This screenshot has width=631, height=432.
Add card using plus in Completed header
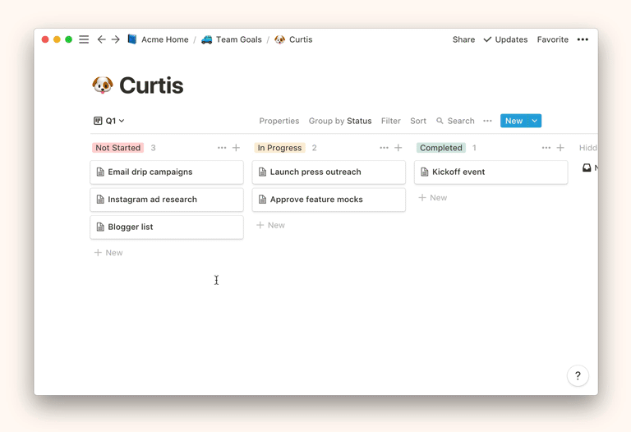pyautogui.click(x=560, y=148)
